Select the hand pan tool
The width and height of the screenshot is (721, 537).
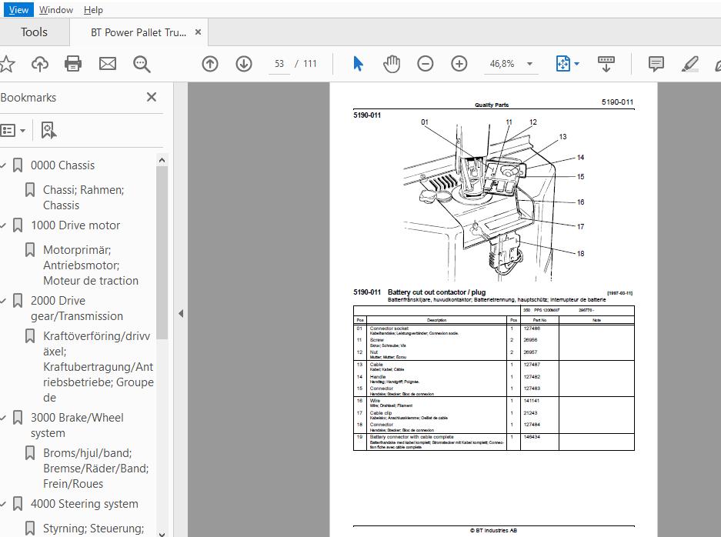coord(392,63)
